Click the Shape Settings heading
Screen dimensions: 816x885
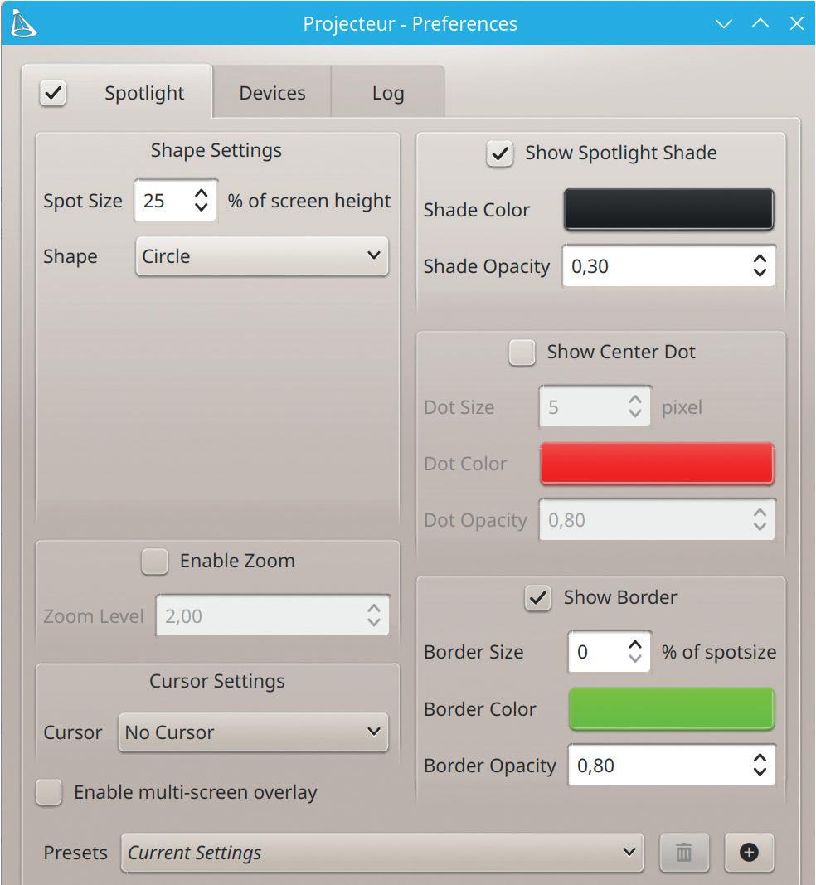216,151
